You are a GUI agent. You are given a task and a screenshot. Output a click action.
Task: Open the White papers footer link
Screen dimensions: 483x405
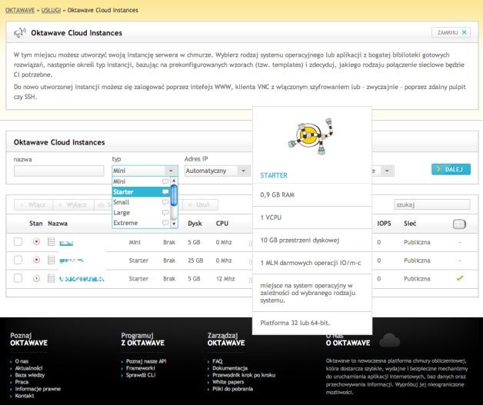(x=228, y=382)
